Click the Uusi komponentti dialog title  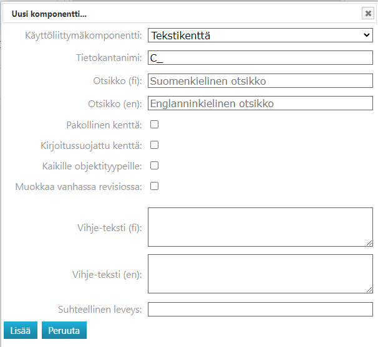pos(49,13)
